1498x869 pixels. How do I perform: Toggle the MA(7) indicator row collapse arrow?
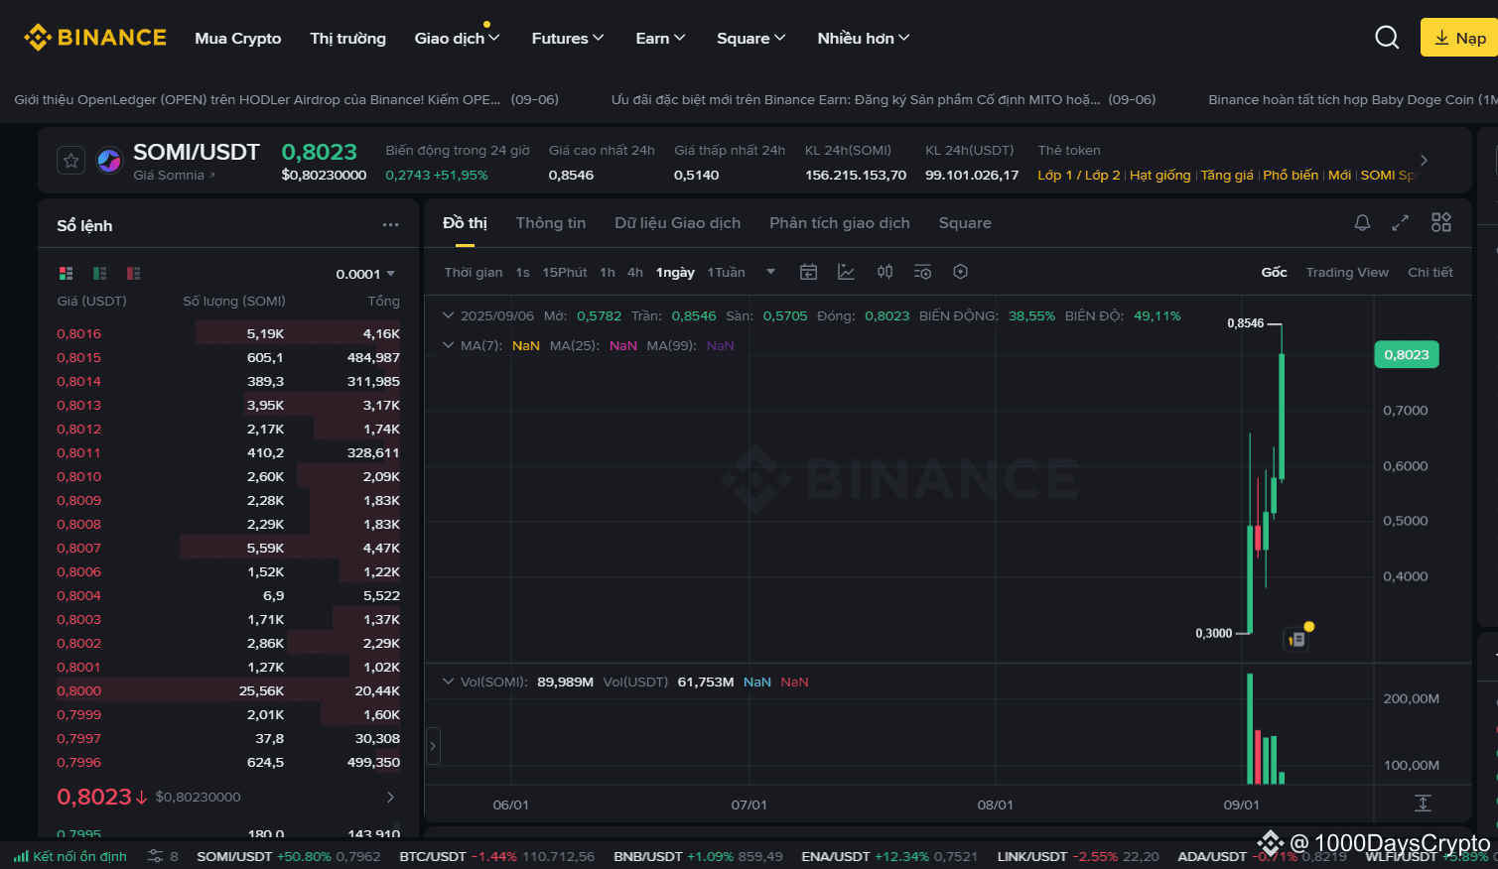(449, 344)
